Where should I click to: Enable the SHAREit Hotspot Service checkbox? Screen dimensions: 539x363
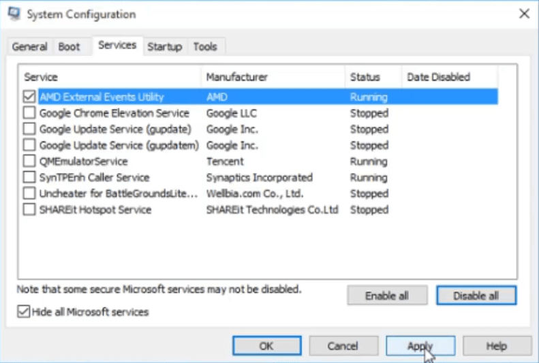pos(29,210)
